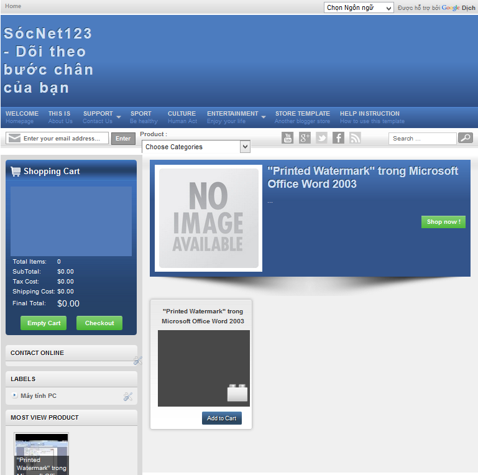Click the Google Dịch translate link

[458, 7]
